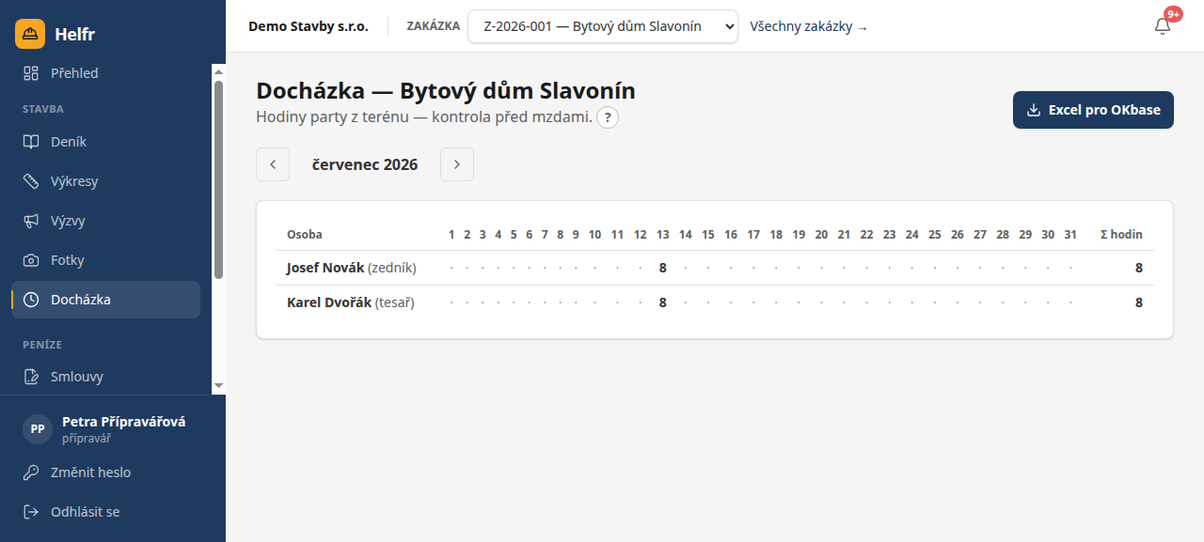Click Josef Novák's 8 hours on day 13
This screenshot has height=542, width=1204.
tap(662, 268)
